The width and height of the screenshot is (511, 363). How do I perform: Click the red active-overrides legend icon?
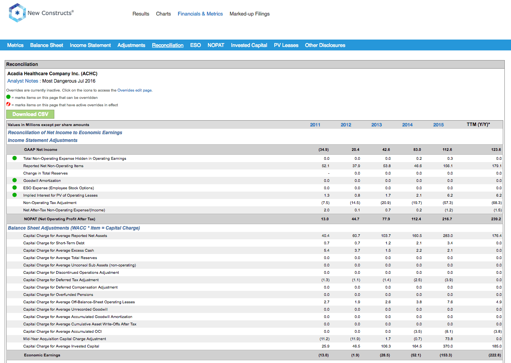click(9, 104)
